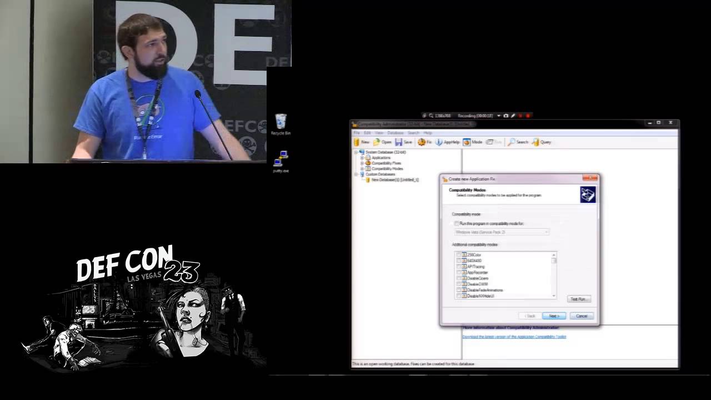Open the Edit menu
The image size is (711, 400).
click(x=367, y=133)
